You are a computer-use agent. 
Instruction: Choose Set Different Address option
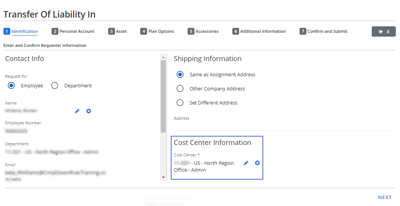[x=180, y=103]
